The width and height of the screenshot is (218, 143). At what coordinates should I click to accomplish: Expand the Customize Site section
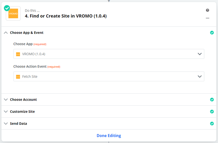(6, 111)
